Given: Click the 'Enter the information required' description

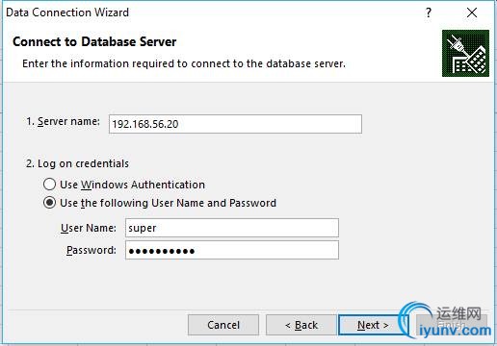Looking at the screenshot, I should point(184,63).
